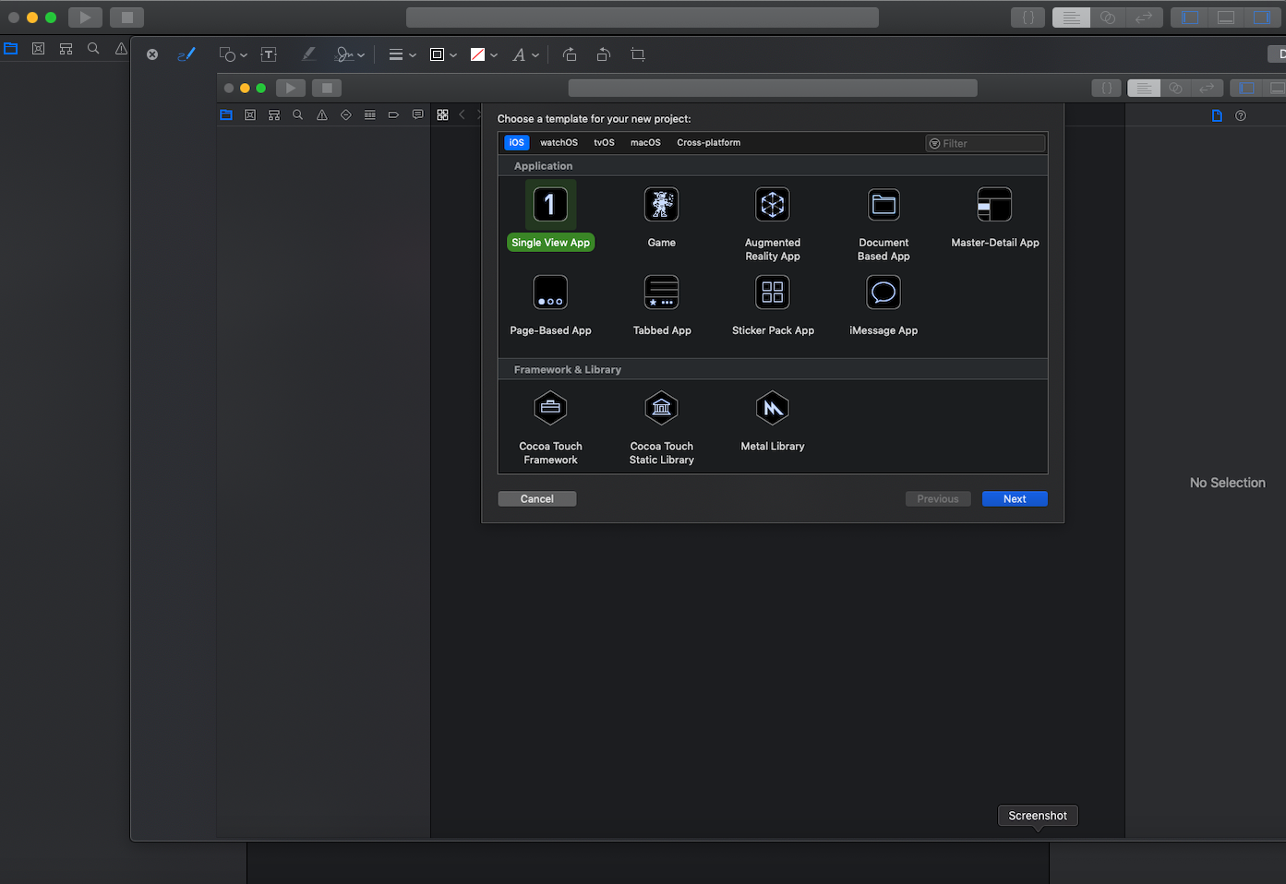Open the source control navigator in outer window
The height and width of the screenshot is (884, 1286).
coord(38,49)
